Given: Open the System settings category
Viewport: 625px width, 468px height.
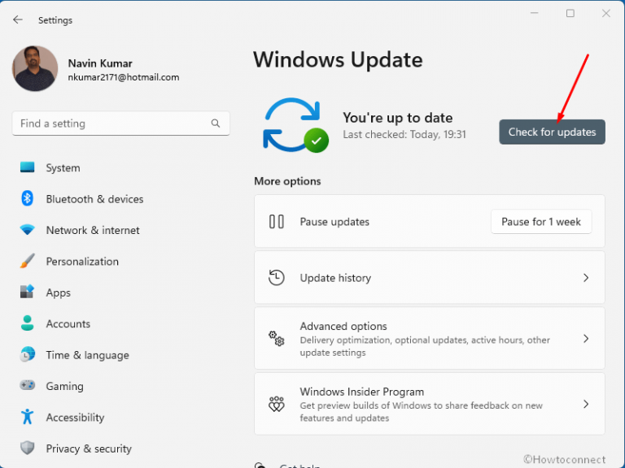Looking at the screenshot, I should [63, 168].
